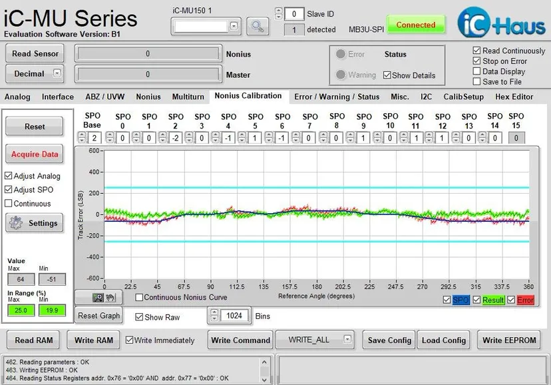Click Save Config button
This screenshot has width=551, height=385.
389,340
